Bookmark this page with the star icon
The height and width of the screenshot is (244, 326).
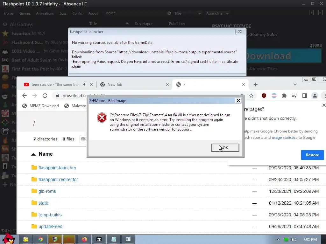pos(251,96)
